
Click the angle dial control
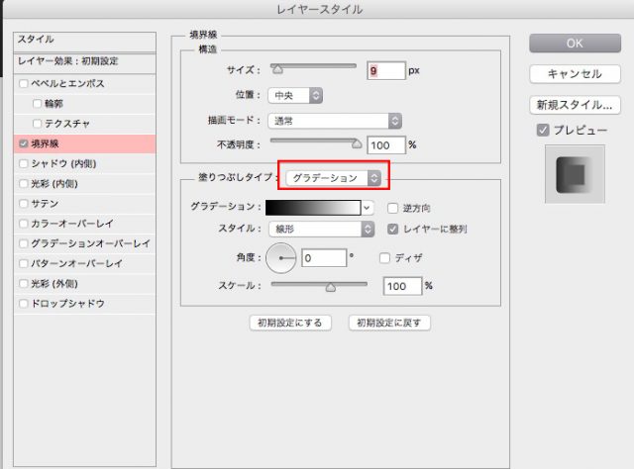pos(281,258)
